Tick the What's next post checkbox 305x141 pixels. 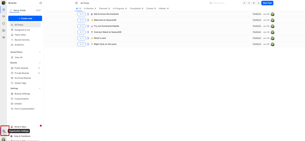[75, 38]
